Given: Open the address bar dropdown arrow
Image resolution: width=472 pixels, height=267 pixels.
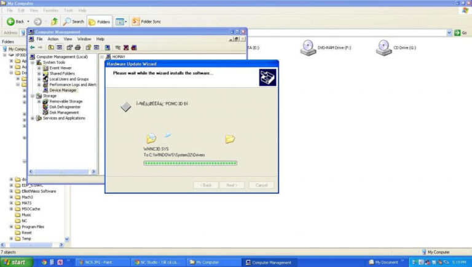Looking at the screenshot, I should 449,33.
